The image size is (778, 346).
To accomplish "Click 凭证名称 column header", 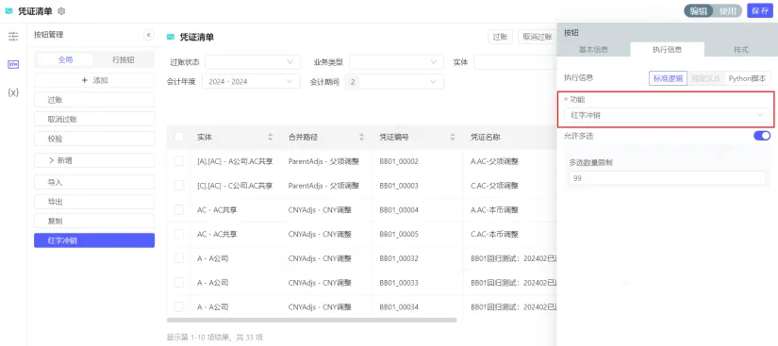I will pos(486,137).
